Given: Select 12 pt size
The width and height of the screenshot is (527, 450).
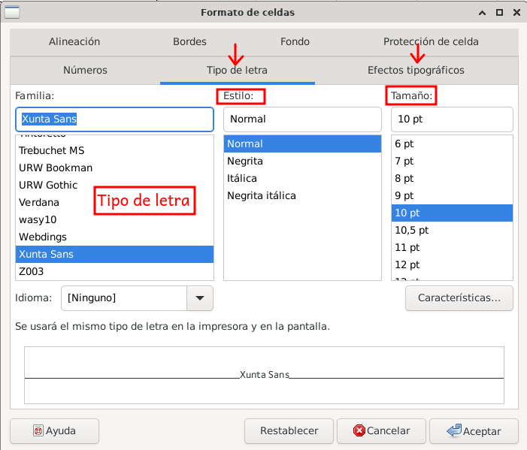Looking at the screenshot, I should coord(452,265).
